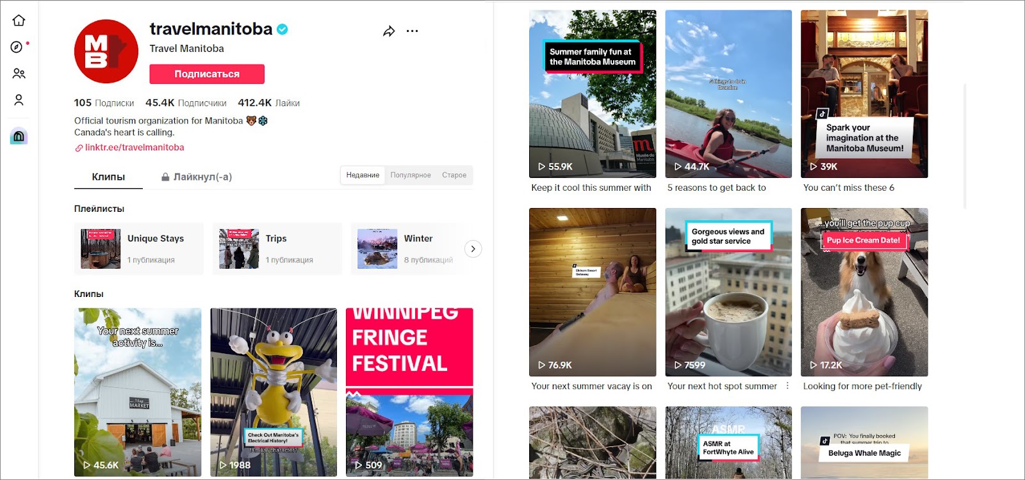This screenshot has height=480, width=1025.
Task: Select the Старое sort option
Action: tap(454, 175)
